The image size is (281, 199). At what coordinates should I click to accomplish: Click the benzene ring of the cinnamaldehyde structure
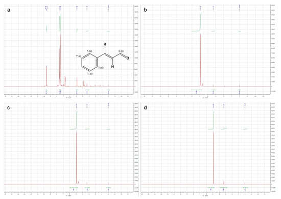click(89, 63)
